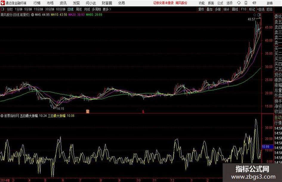Click the yellow 三日最大涨幅: 10.06 label
Screen dimensions: 282x182
(61, 116)
